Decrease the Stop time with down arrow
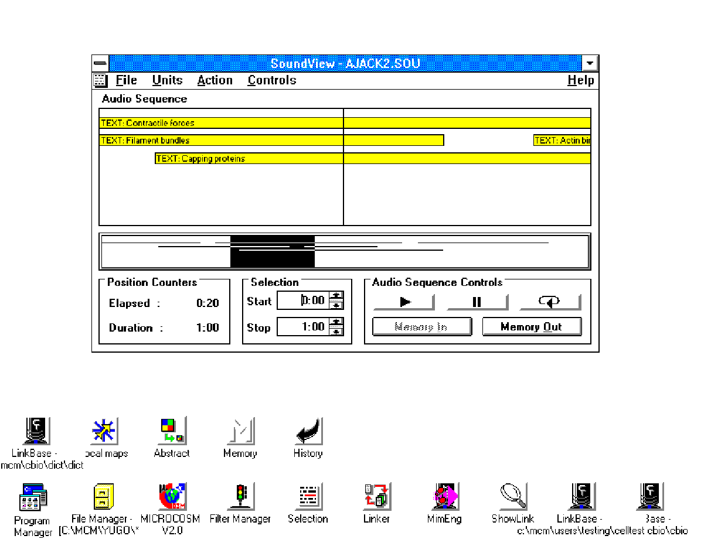728x546 pixels. tap(336, 332)
